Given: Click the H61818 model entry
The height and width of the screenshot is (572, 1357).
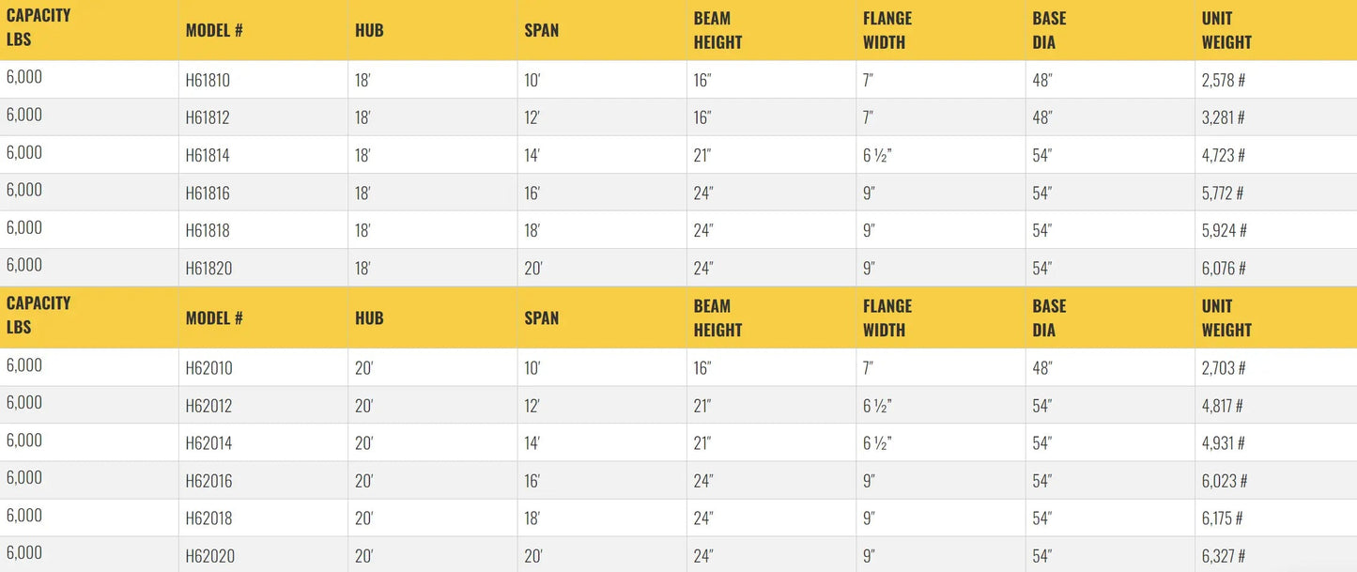Looking at the screenshot, I should click(208, 231).
